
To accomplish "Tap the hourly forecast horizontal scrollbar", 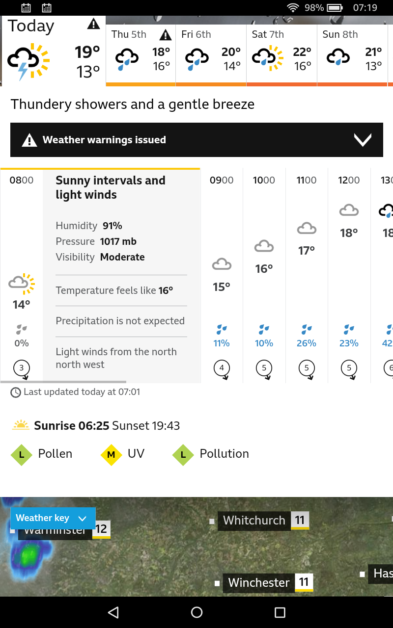I will 63,382.
